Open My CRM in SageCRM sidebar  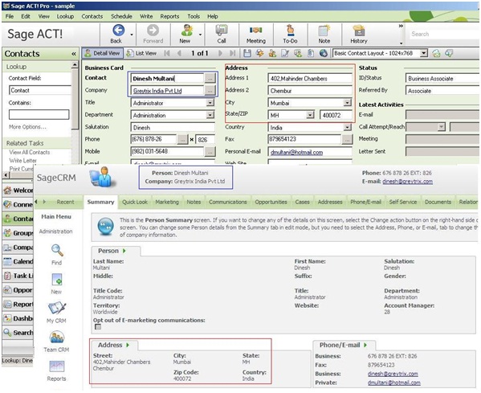(x=57, y=309)
